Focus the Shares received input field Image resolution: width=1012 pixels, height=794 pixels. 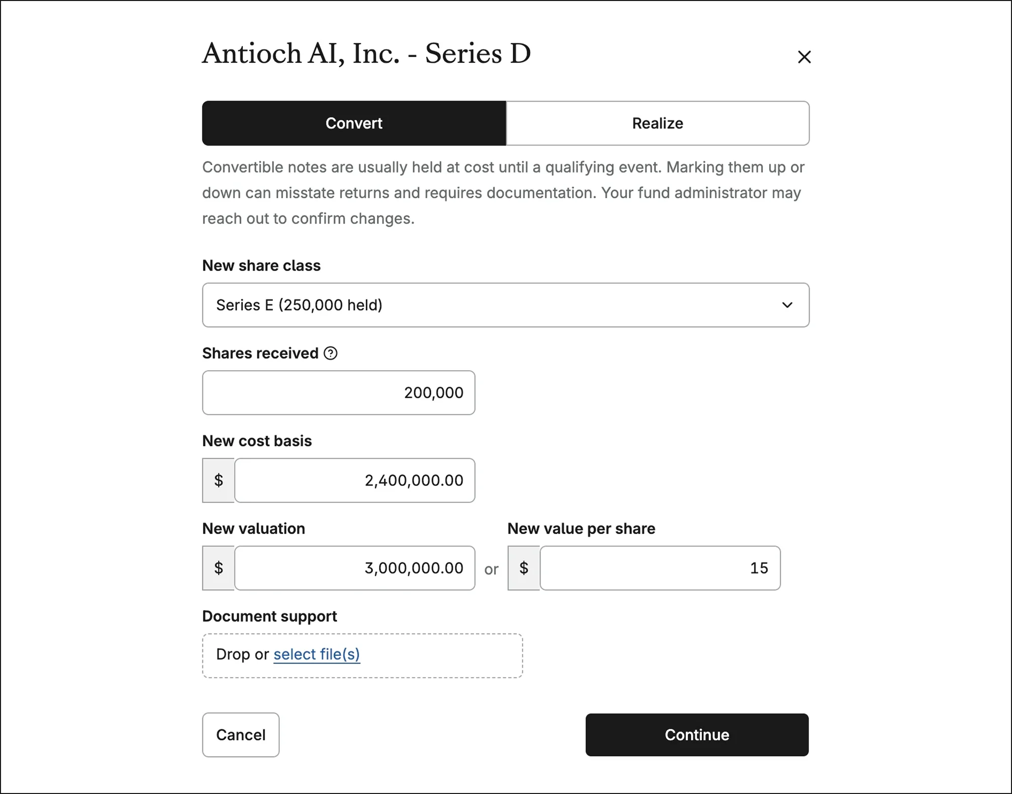(339, 392)
